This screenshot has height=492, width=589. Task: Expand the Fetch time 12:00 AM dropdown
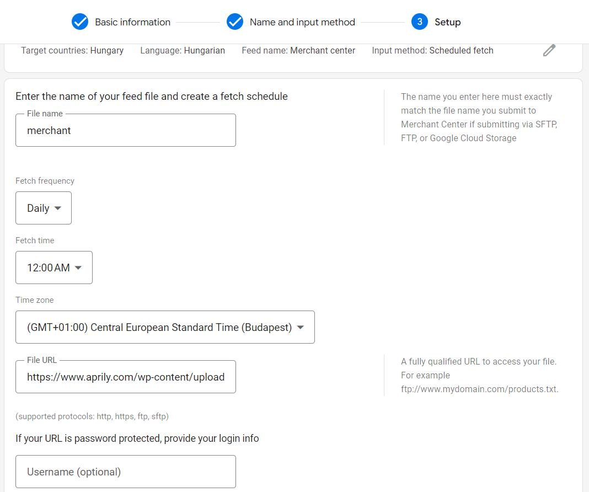coord(54,268)
